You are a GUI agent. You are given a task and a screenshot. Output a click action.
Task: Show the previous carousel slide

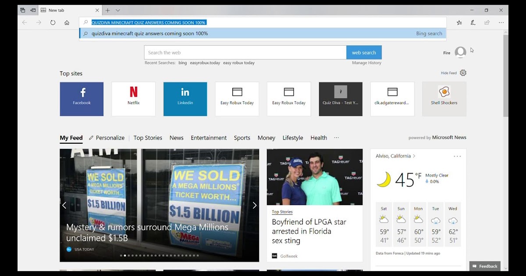64,205
